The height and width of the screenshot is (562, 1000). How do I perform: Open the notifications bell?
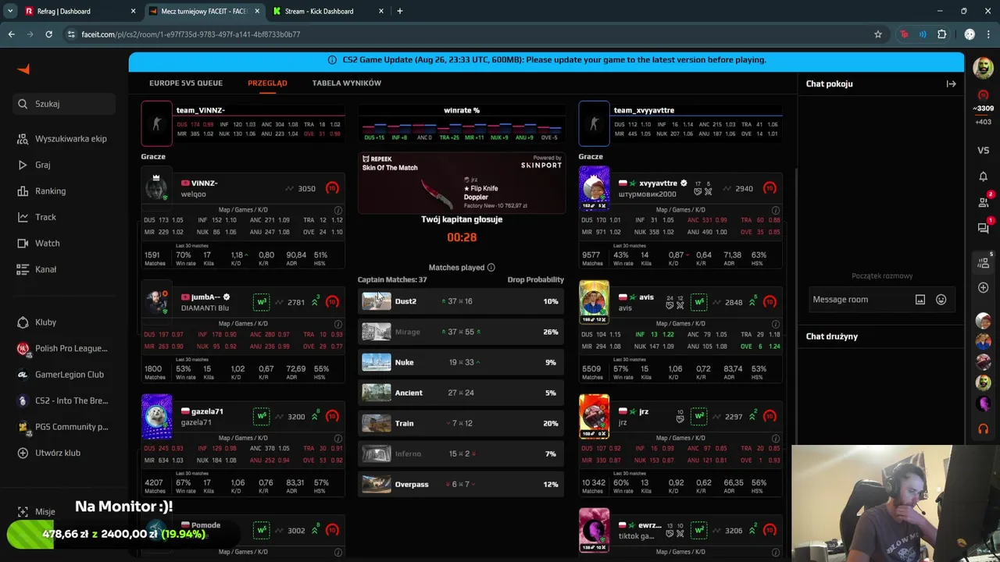click(983, 176)
